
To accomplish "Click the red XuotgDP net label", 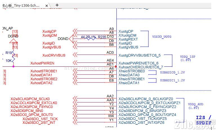I will click(49, 32).
